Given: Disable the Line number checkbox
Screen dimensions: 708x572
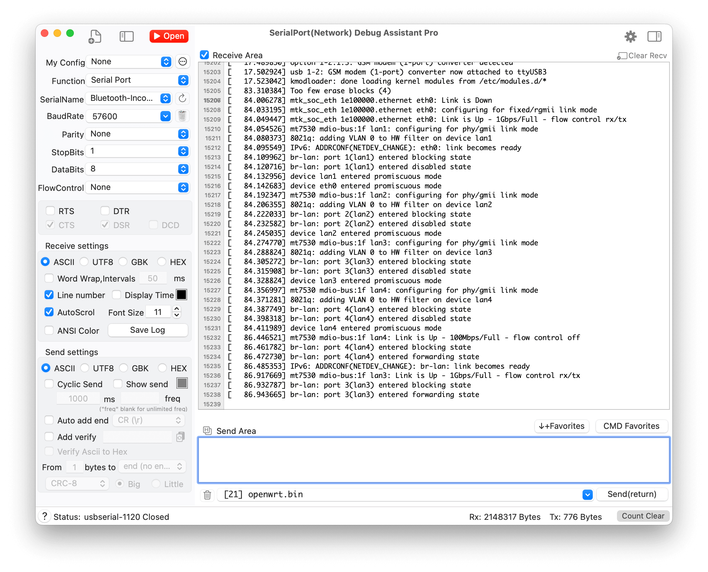Looking at the screenshot, I should point(49,295).
